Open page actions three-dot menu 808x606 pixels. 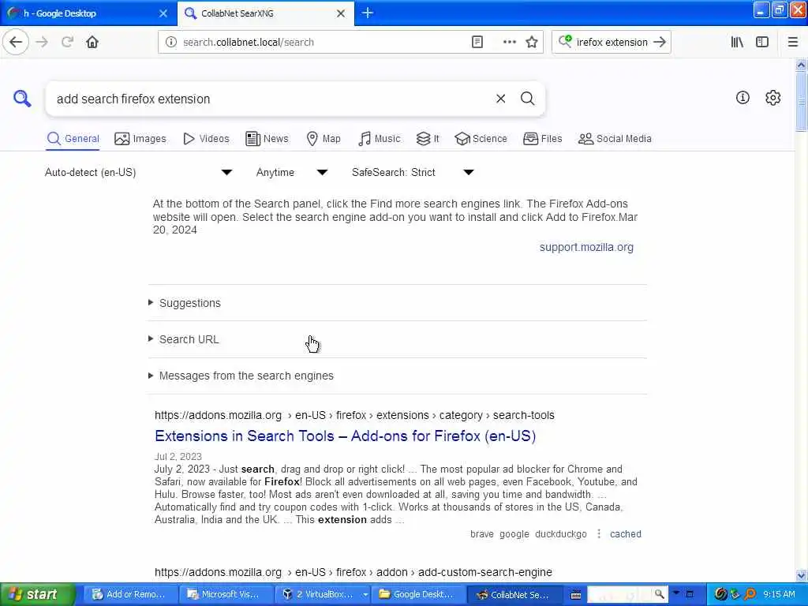(x=509, y=42)
